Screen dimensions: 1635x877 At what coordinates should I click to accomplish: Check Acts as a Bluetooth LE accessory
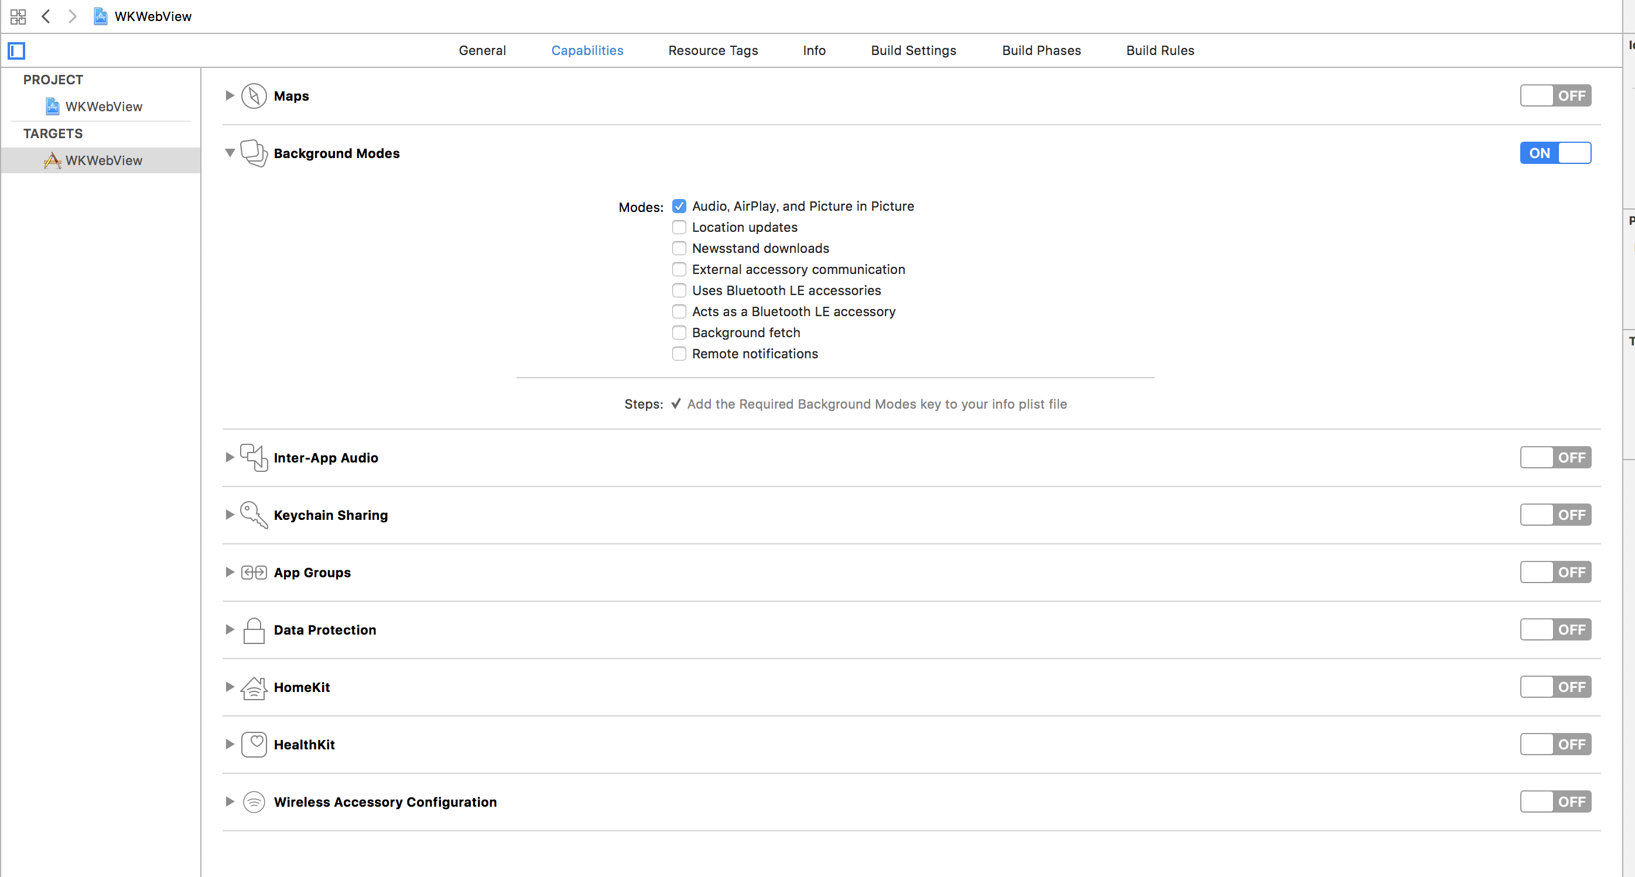[x=679, y=311]
